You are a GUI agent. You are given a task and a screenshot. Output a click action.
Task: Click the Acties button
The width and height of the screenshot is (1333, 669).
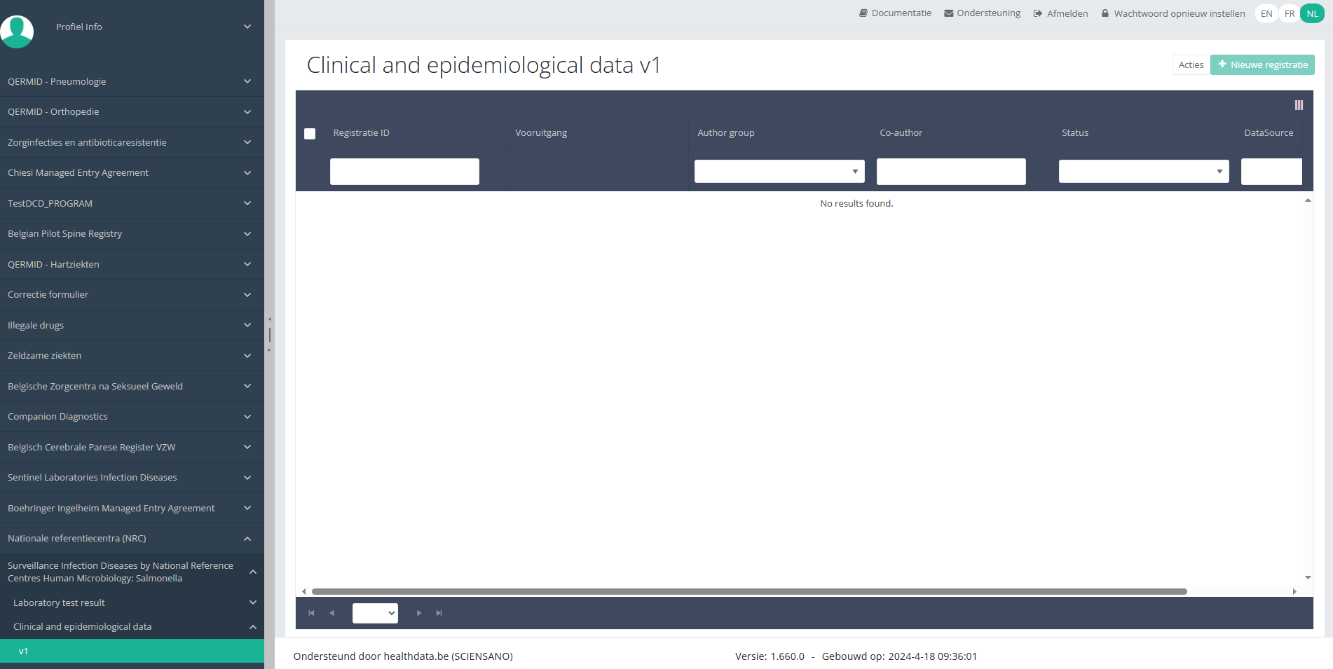(1190, 65)
